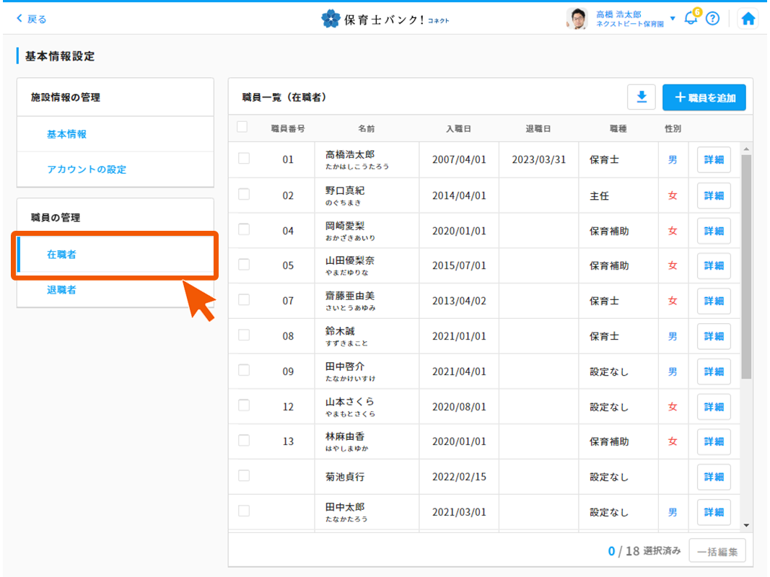
Task: Open the 在職者 menu item
Action: (x=61, y=255)
